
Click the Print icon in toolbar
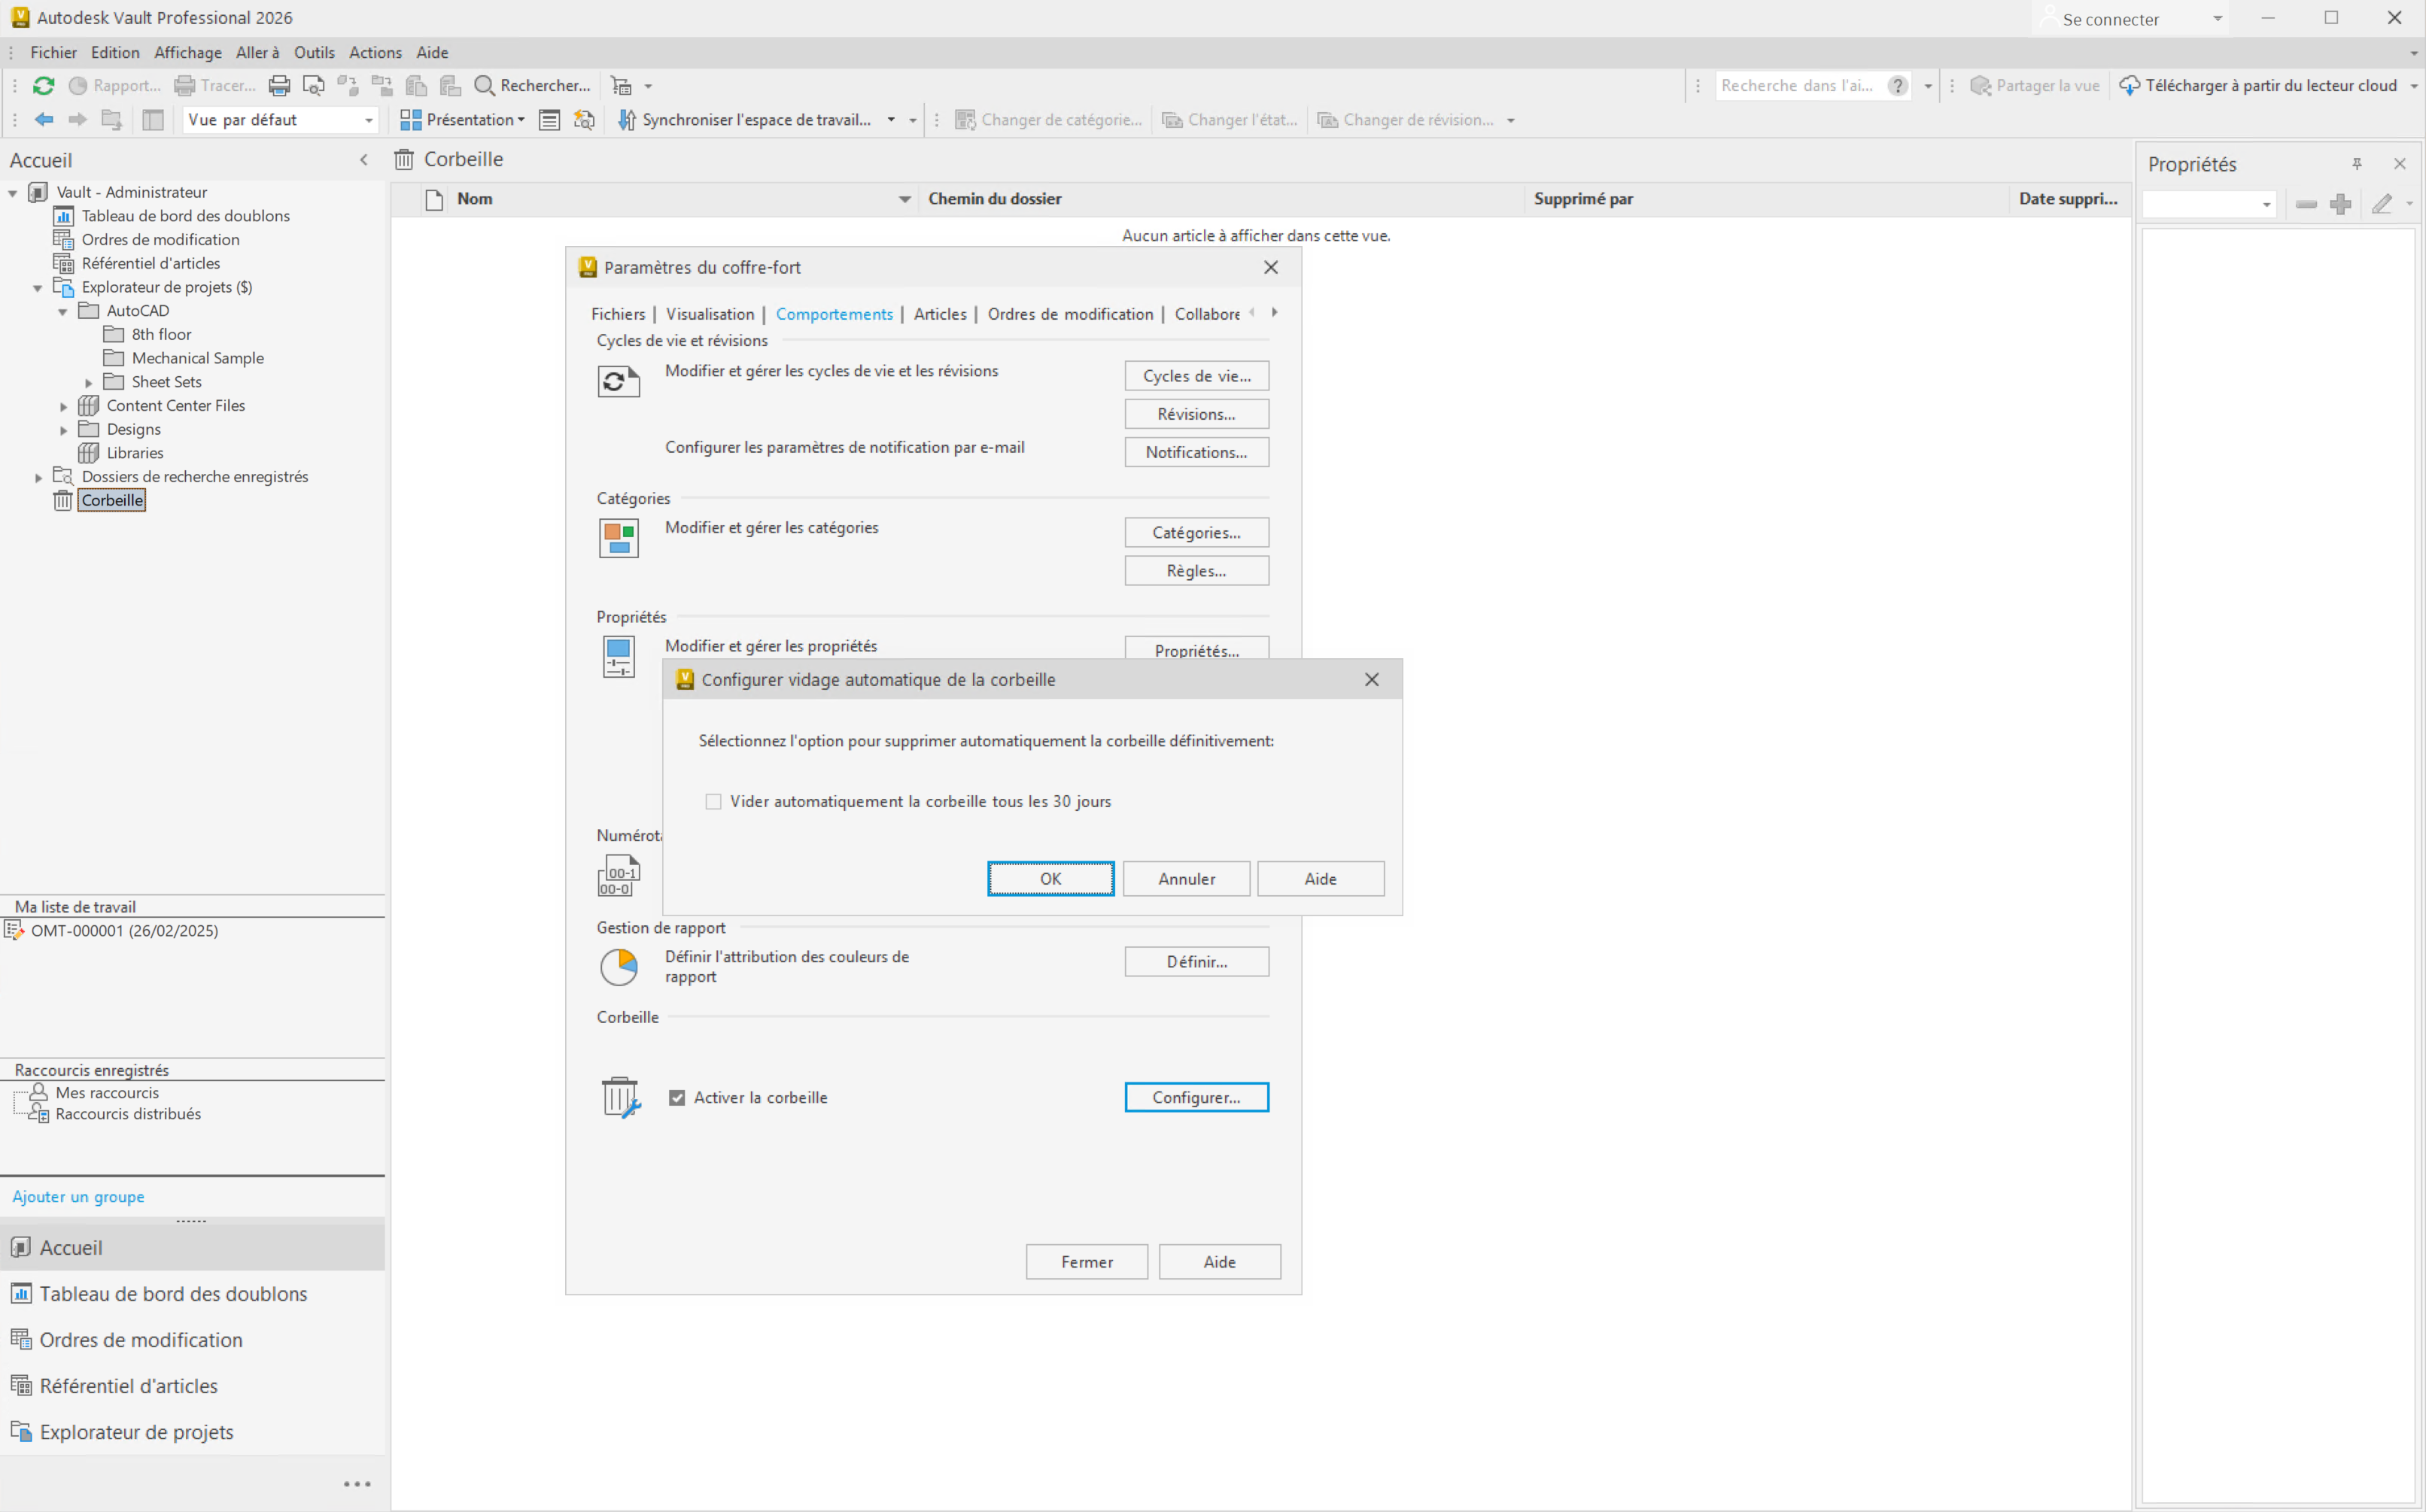tap(279, 86)
